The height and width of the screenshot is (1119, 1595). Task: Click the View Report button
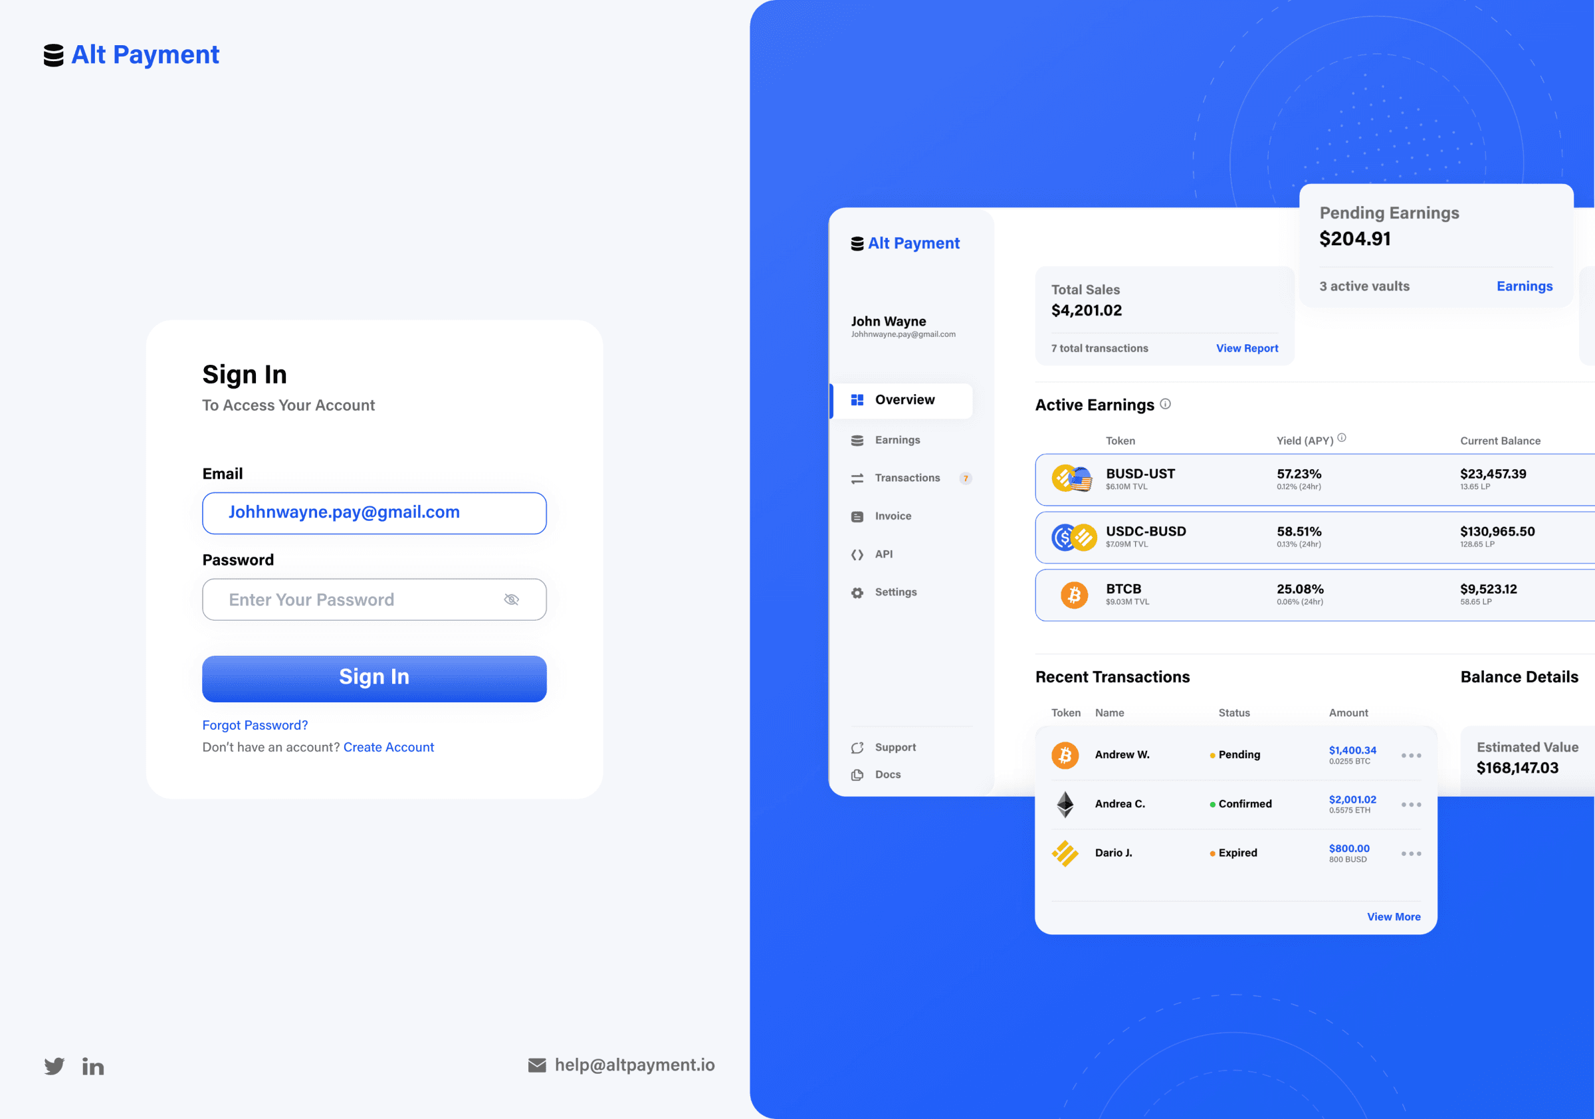pyautogui.click(x=1246, y=348)
